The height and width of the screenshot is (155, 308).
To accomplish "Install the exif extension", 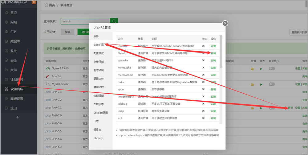I will pos(213,118).
